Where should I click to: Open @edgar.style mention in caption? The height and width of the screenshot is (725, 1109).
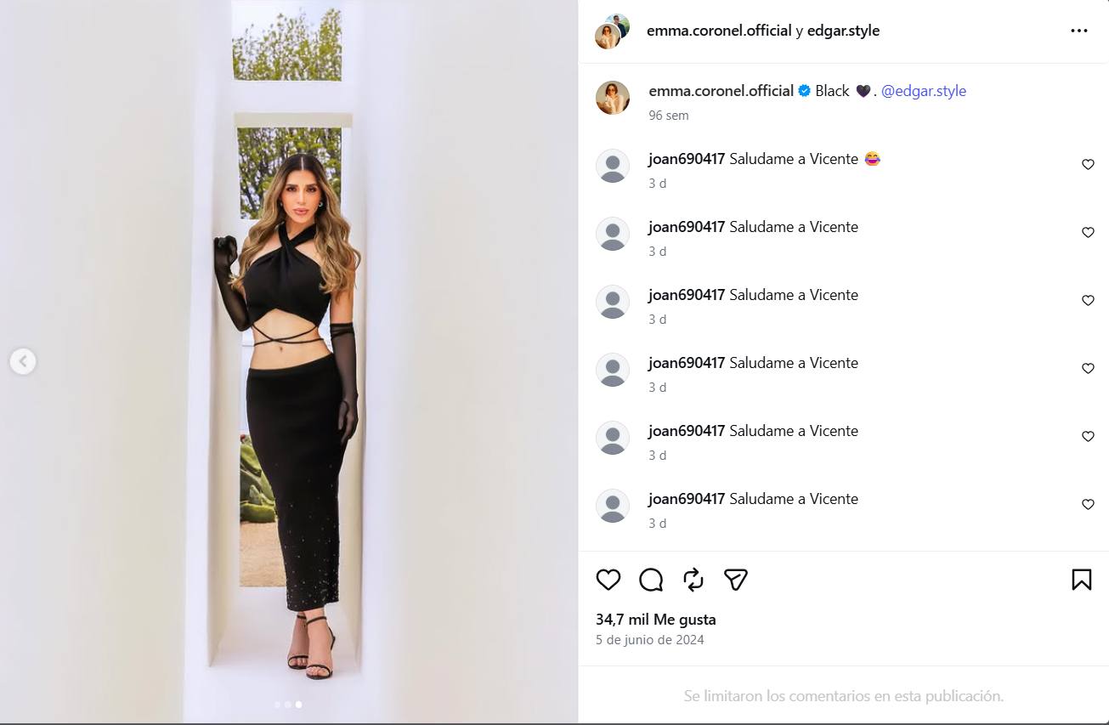tap(923, 91)
